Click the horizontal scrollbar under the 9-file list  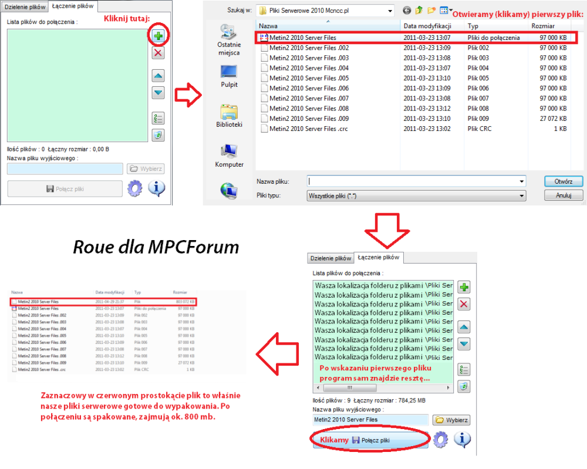point(383,388)
